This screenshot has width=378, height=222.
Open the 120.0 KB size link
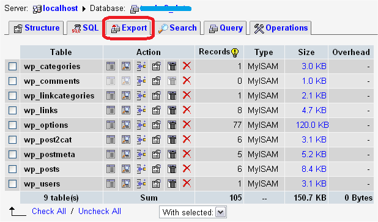tap(312, 125)
